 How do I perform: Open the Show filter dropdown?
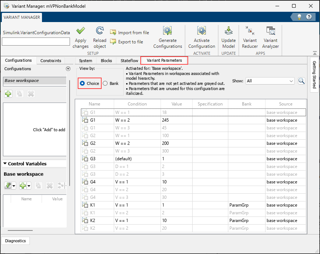[x=270, y=81]
